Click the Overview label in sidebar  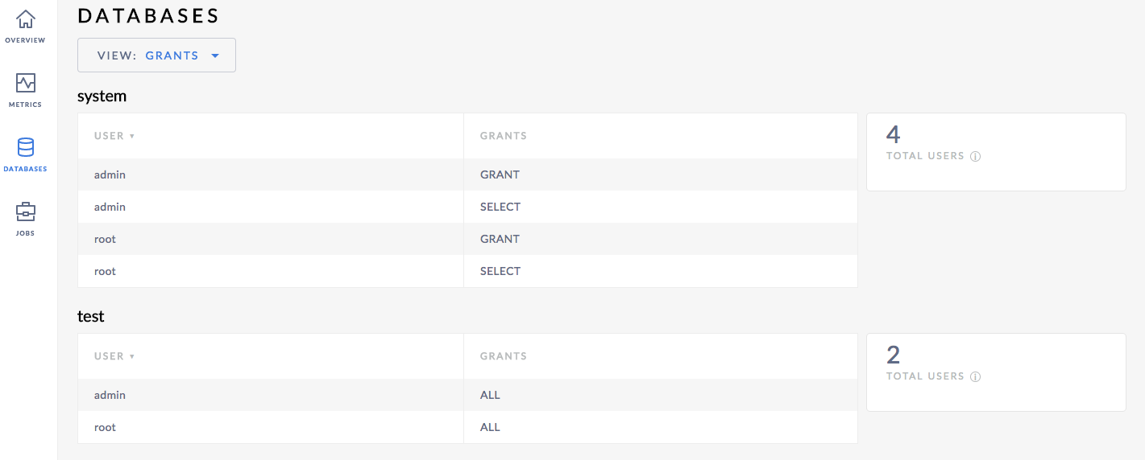[25, 40]
